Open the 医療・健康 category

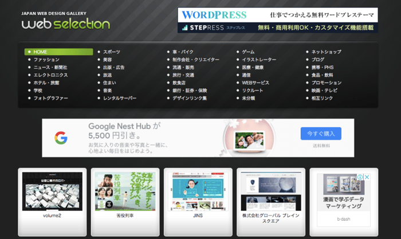click(253, 67)
